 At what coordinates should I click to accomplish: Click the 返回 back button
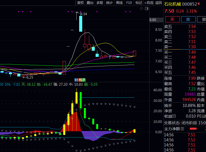pyautogui.click(x=158, y=3)
